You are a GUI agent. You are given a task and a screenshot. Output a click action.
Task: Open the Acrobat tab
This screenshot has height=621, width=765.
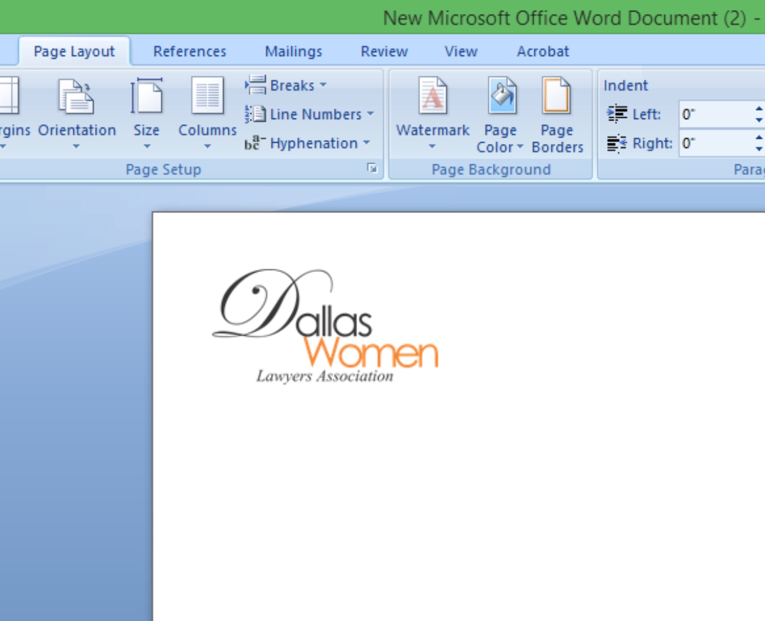pos(543,51)
